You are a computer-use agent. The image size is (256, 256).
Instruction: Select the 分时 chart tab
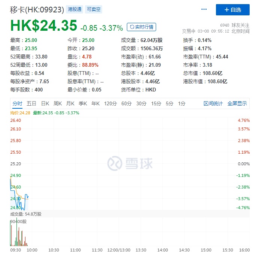17,103
